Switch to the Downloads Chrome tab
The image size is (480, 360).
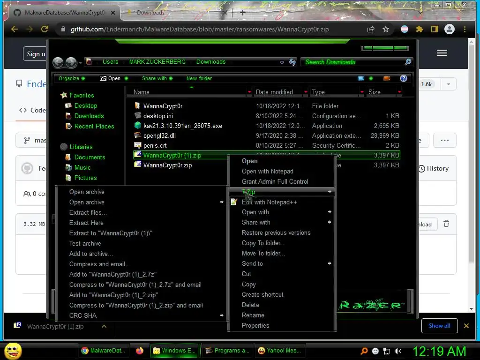[x=176, y=13]
